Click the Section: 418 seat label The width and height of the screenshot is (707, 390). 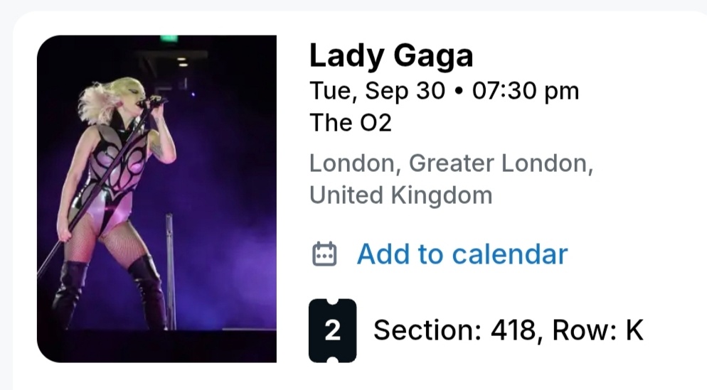(453, 330)
